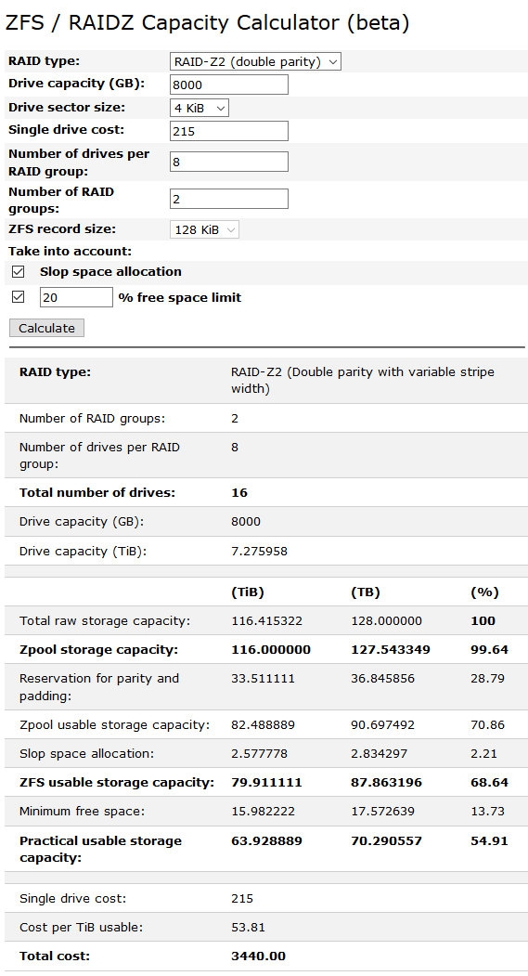Click the Practical usable storage capacity TiB value

[x=267, y=841]
